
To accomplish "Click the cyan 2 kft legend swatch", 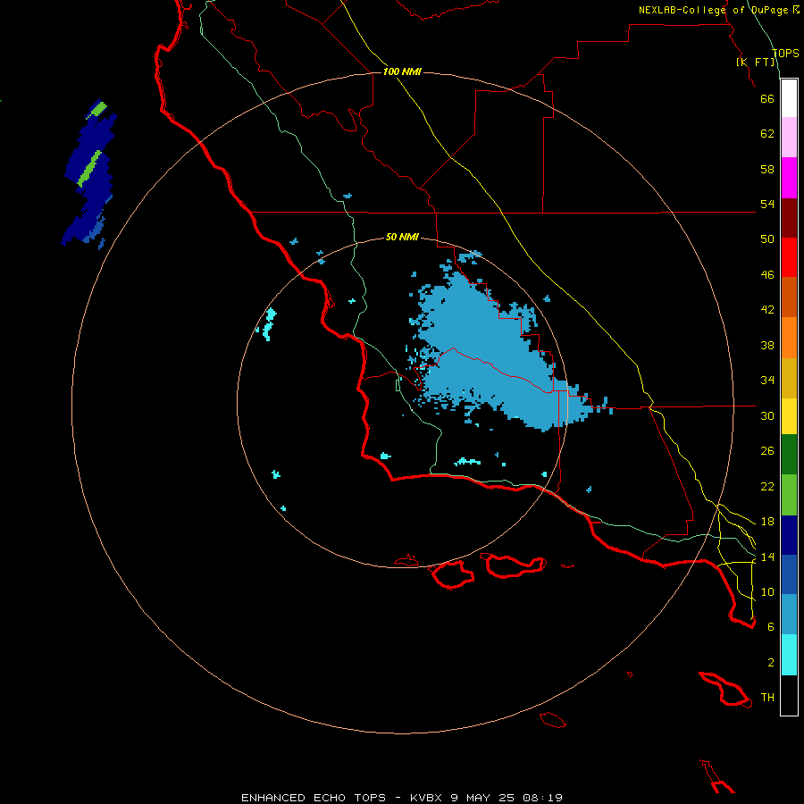I will [x=789, y=655].
